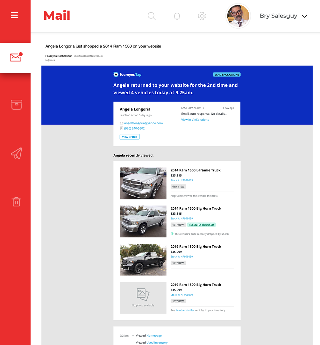This screenshot has height=345, width=320.
Task: Click email envelope icon beside Angela's address
Action: pos(121,123)
